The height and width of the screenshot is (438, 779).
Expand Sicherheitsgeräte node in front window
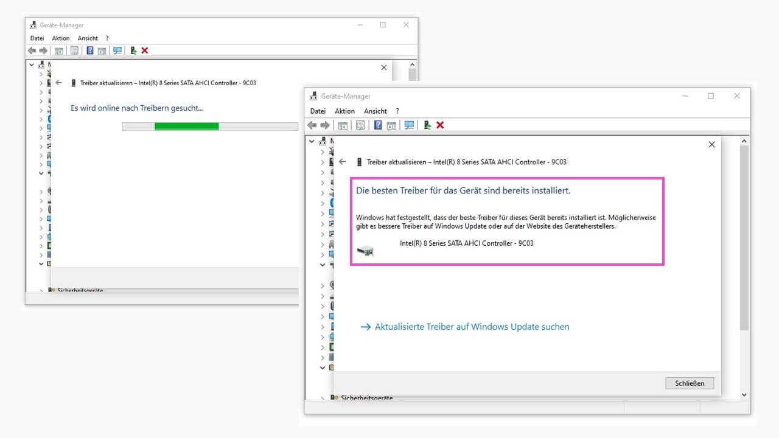[323, 398]
